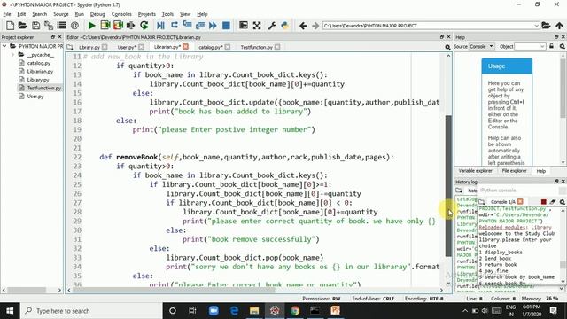Stop debugging with the blue square icon
Viewport: 567px width, 319px height.
coord(226,26)
